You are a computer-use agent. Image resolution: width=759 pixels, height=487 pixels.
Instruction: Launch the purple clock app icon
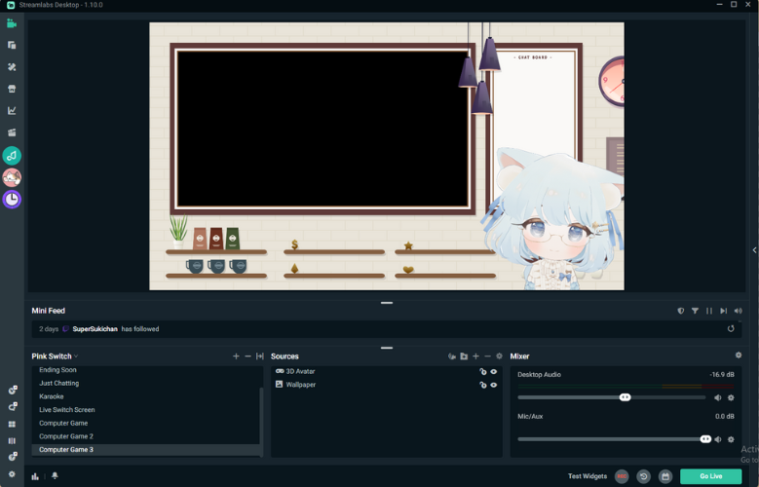tap(12, 199)
